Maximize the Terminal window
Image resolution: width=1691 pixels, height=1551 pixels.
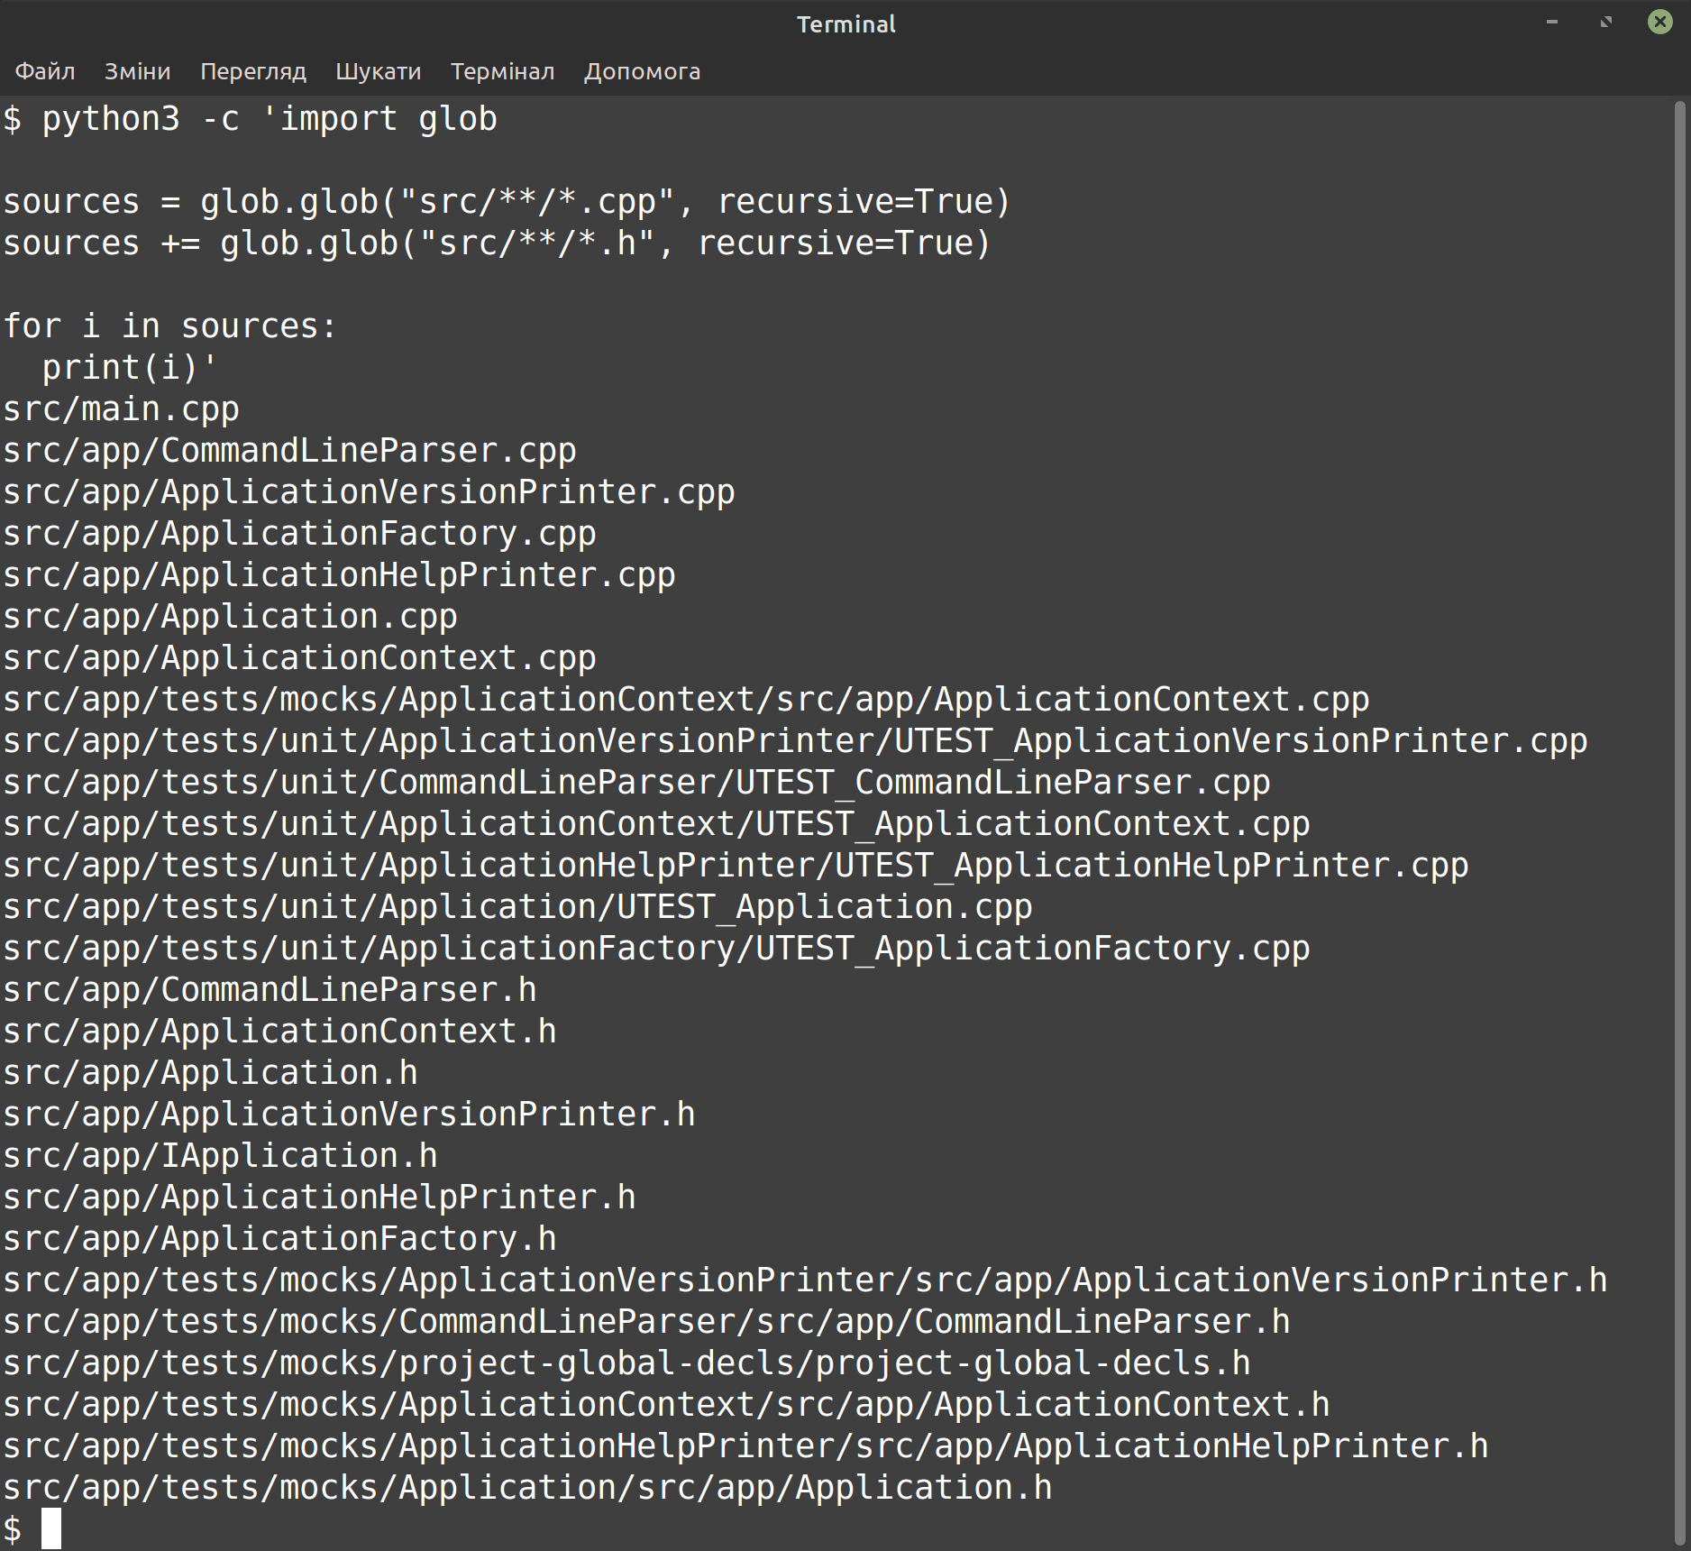pos(1606,23)
